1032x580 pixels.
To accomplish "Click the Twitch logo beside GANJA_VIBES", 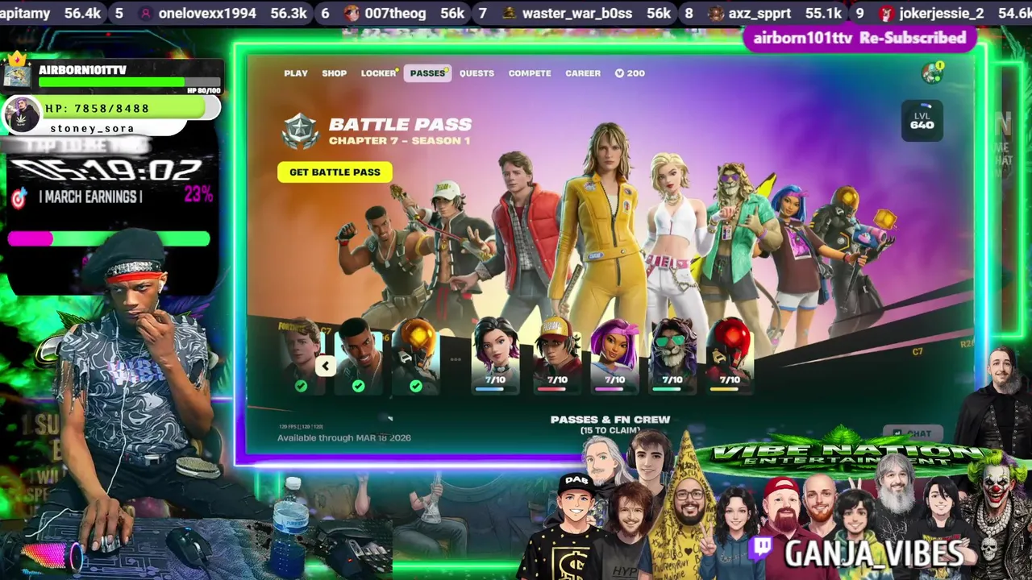I will pos(761,549).
